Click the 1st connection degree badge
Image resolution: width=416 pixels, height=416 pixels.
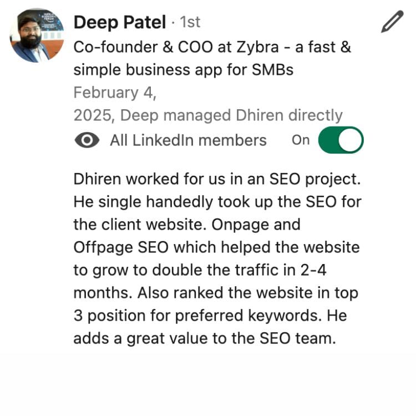tap(190, 22)
